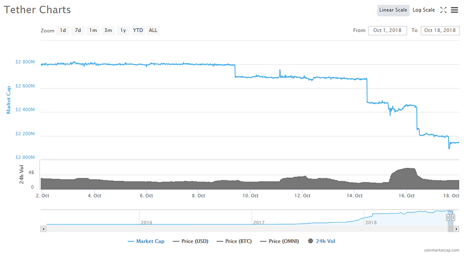This screenshot has width=471, height=261.
Task: Click the $2 400M axis label
Action: (x=25, y=110)
